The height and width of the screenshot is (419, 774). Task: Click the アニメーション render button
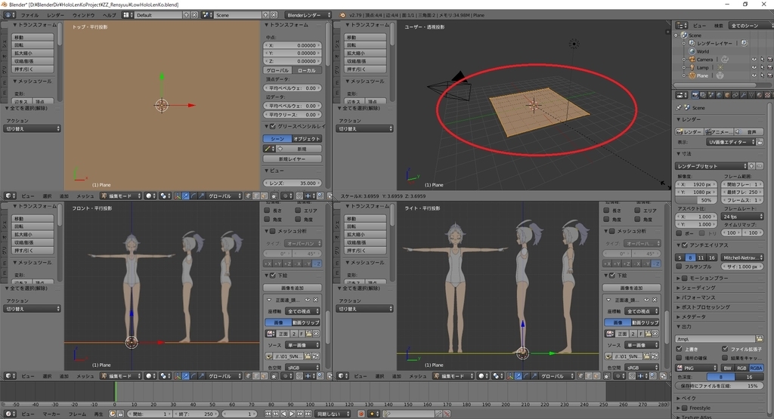[719, 131]
